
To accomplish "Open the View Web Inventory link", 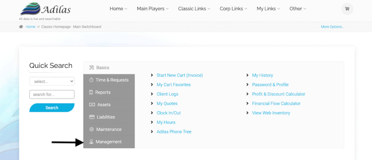I will pyautogui.click(x=271, y=113).
